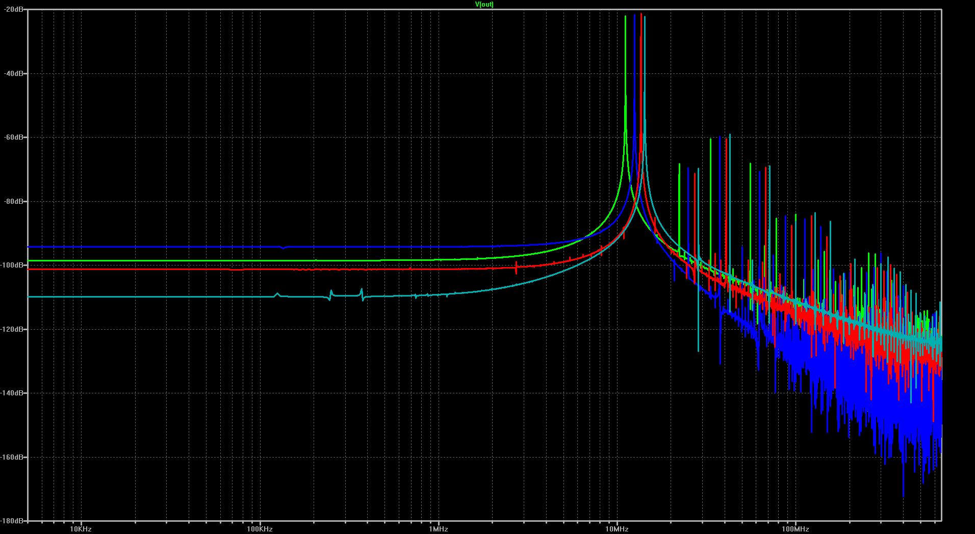
Task: Click the -40dB axis label
Action: pyautogui.click(x=14, y=73)
